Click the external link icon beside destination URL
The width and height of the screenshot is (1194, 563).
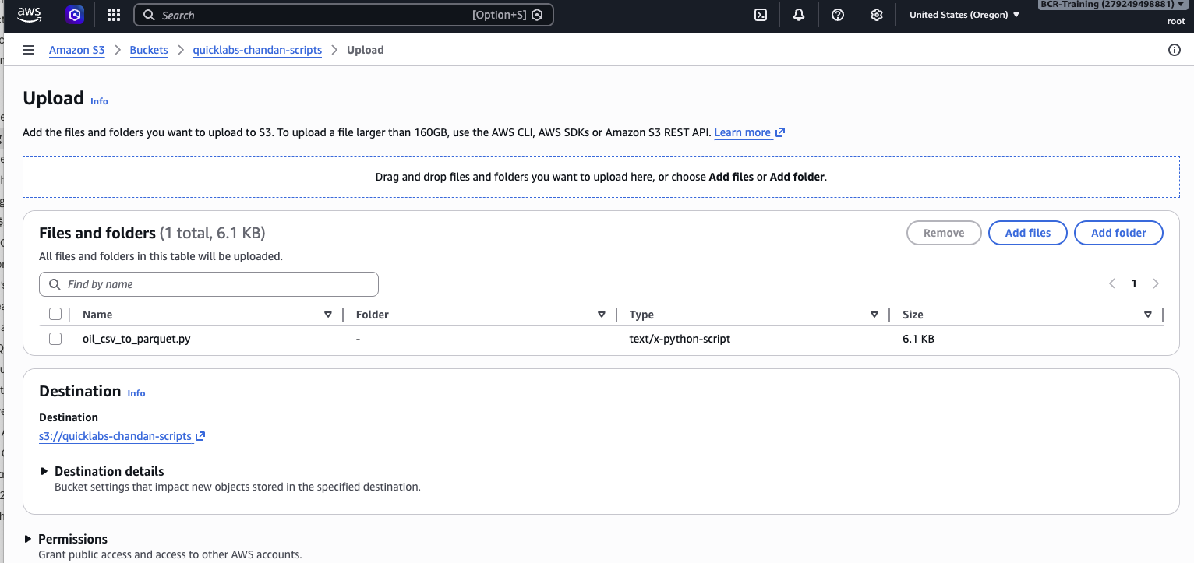point(200,436)
